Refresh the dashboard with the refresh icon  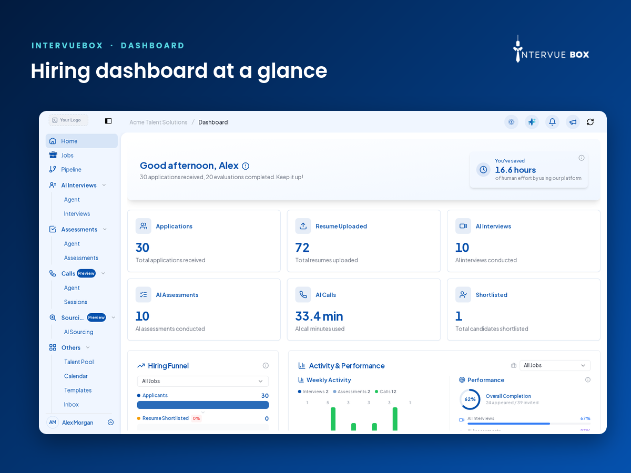click(x=590, y=122)
